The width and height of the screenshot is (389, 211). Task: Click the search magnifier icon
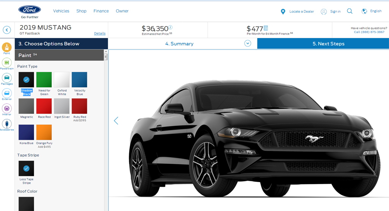tap(349, 11)
